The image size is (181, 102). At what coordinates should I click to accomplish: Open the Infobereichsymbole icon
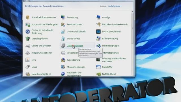click(63, 53)
